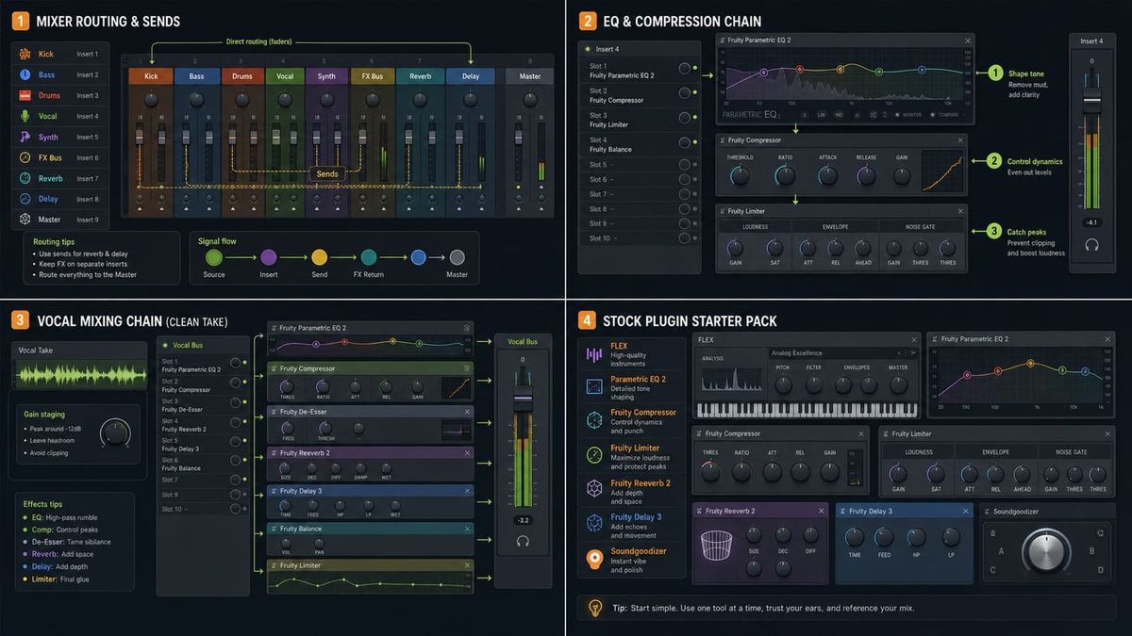Image resolution: width=1132 pixels, height=636 pixels.
Task: Click the blue Delay icon beside Insert 8
Action: pyautogui.click(x=25, y=199)
